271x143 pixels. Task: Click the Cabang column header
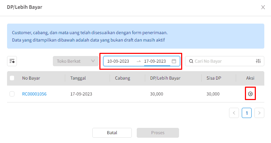tap(123, 78)
